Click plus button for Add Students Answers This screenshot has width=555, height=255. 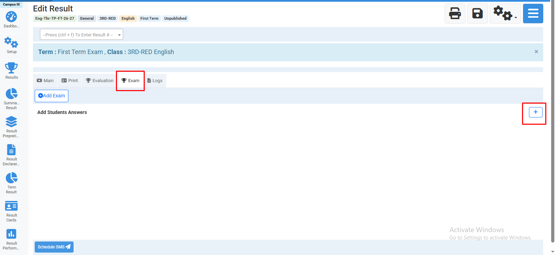click(x=535, y=112)
